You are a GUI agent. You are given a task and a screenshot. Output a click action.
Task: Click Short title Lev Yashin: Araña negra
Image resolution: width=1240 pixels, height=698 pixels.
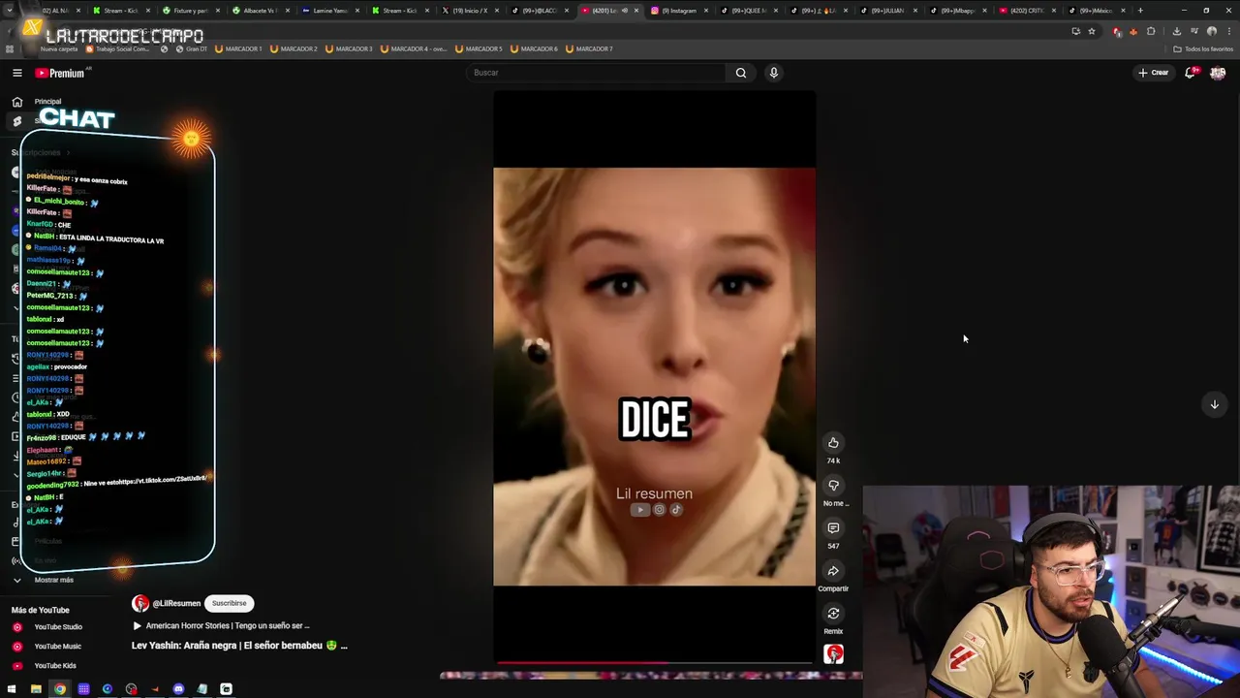tap(239, 646)
